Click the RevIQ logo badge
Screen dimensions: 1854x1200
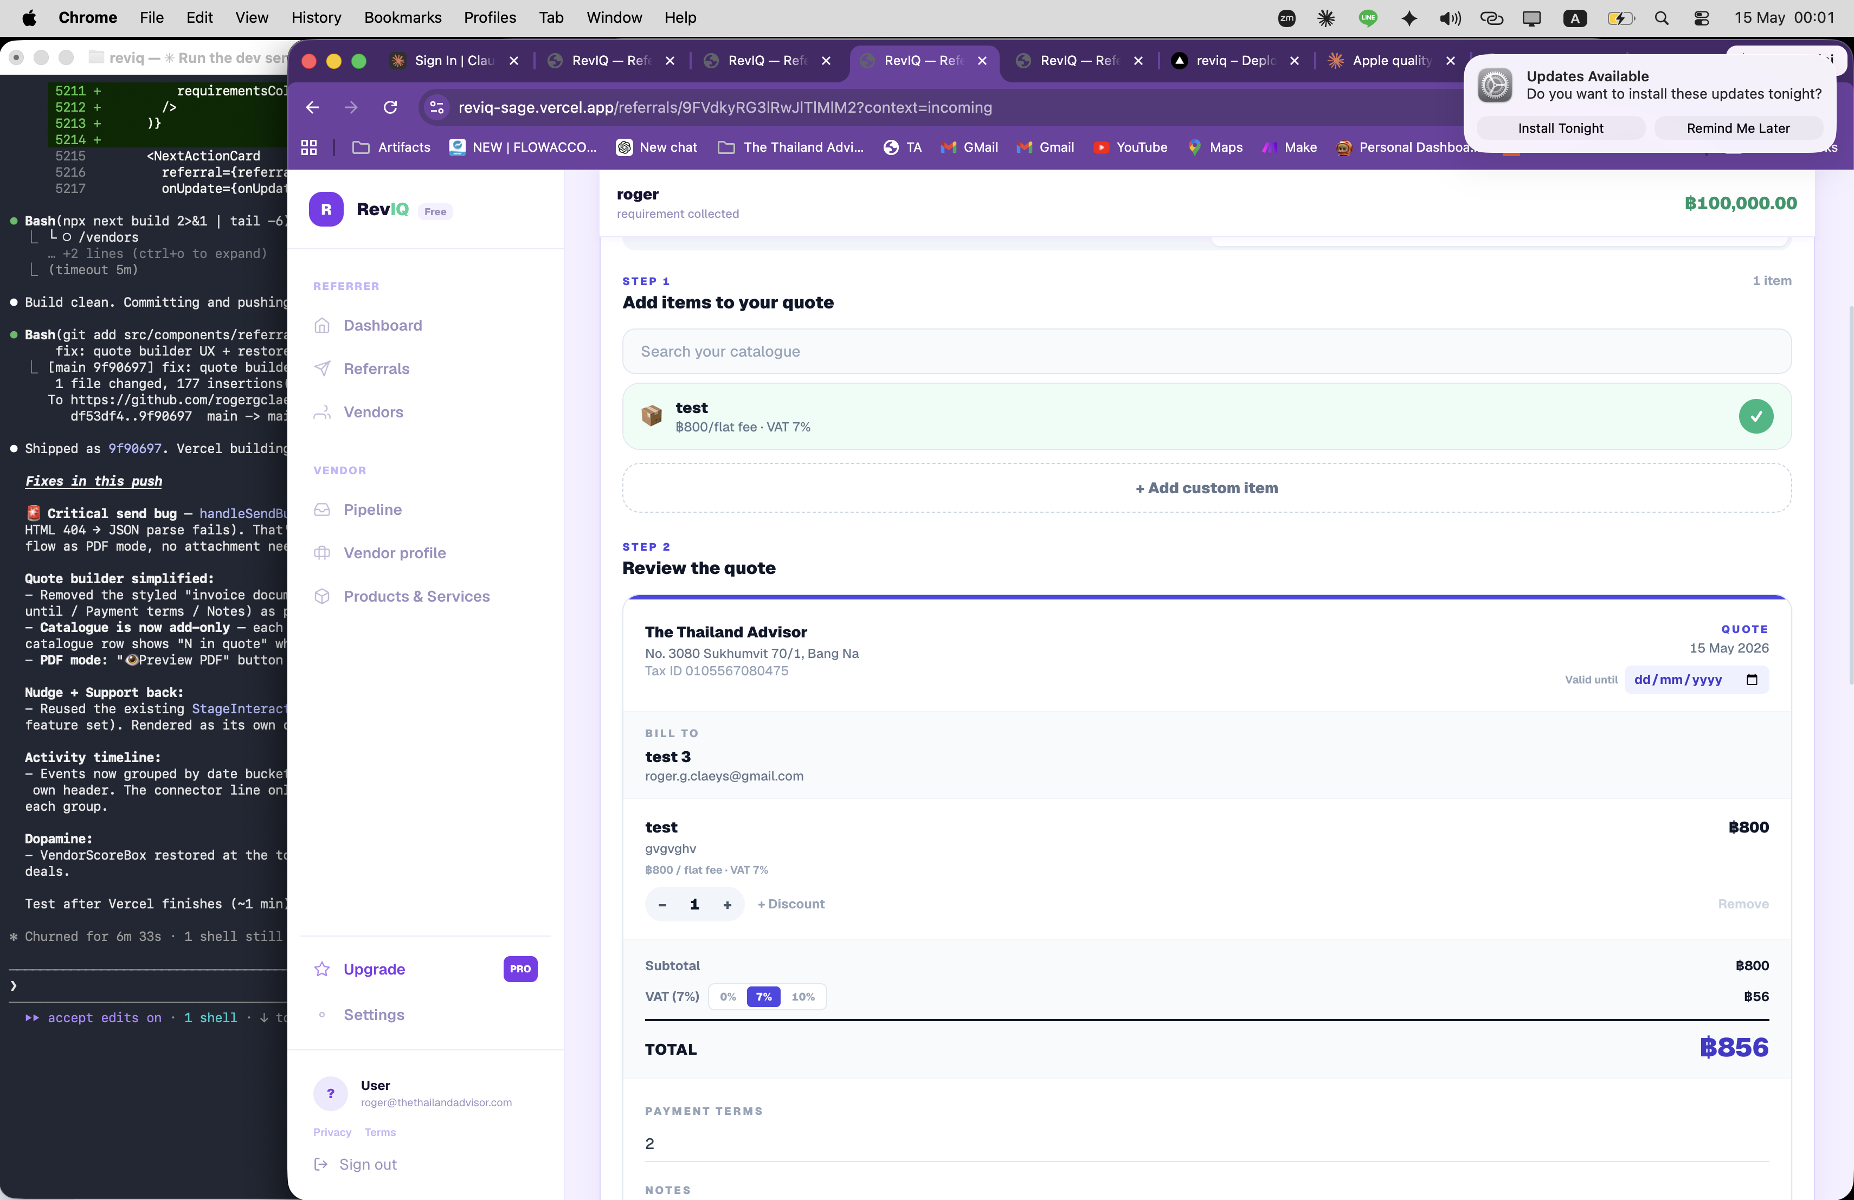pyautogui.click(x=326, y=209)
